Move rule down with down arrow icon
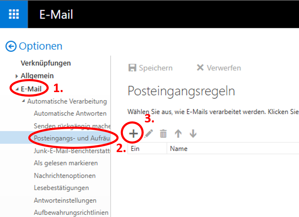 pyautogui.click(x=193, y=134)
